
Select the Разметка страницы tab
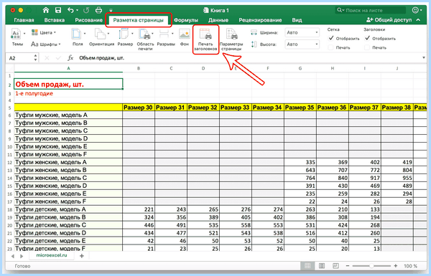[x=138, y=20]
